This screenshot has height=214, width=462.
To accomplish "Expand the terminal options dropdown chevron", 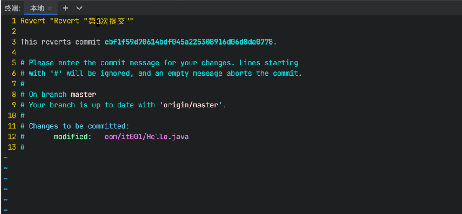I will (x=79, y=8).
